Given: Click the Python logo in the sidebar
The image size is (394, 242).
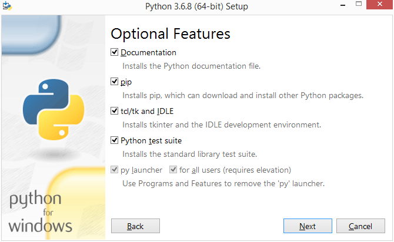Looking at the screenshot, I should tap(54, 109).
